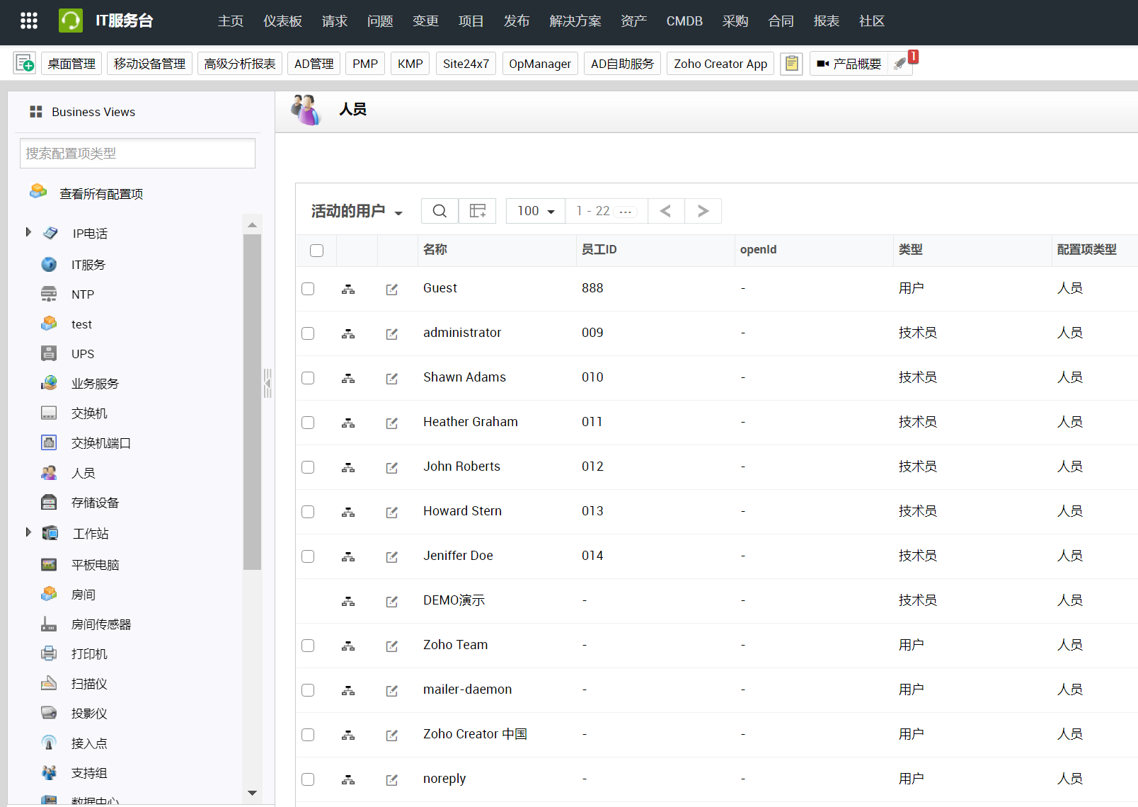
Task: Switch to the 资产 menu tab
Action: point(633,21)
